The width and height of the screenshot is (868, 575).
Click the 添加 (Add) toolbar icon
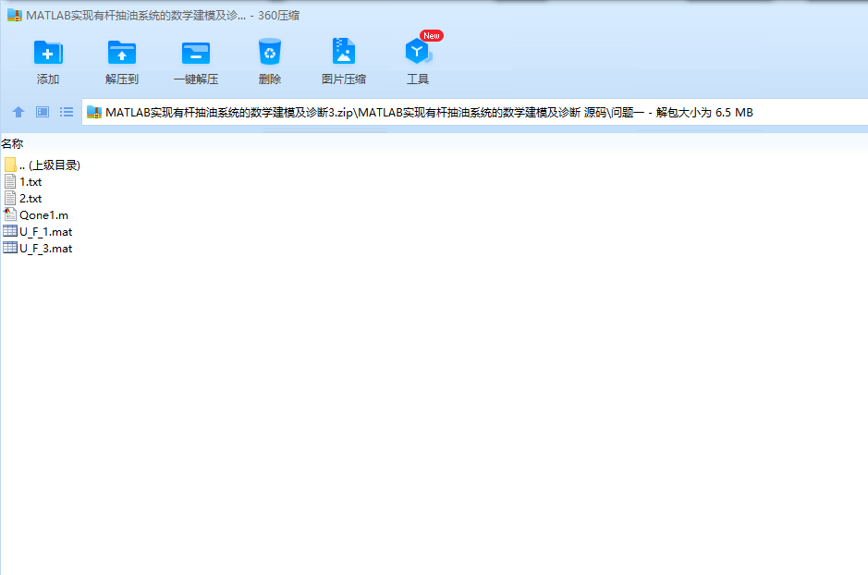[48, 53]
